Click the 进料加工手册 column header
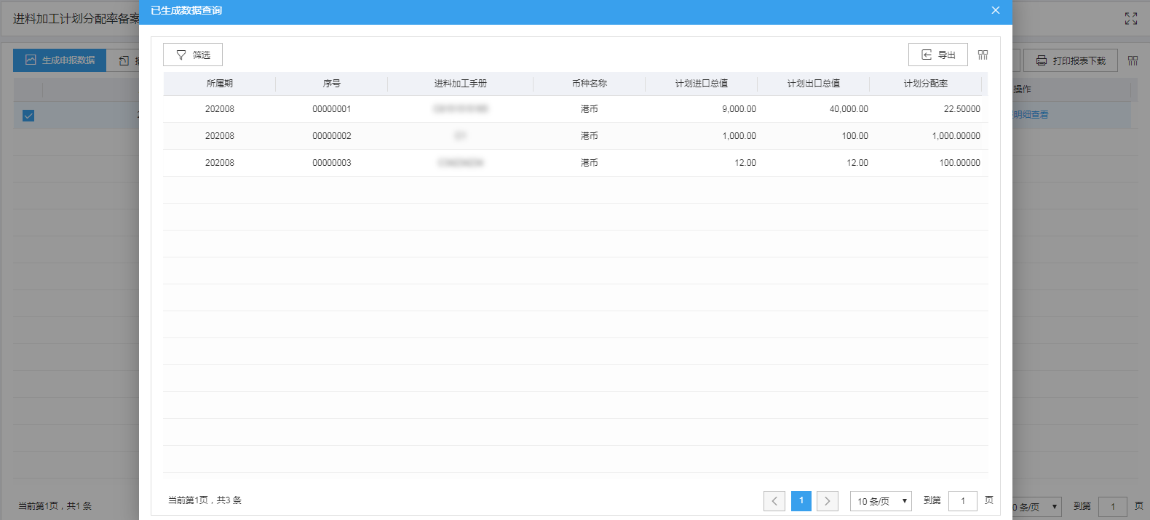Screen dimensions: 1150x520 tap(460, 84)
